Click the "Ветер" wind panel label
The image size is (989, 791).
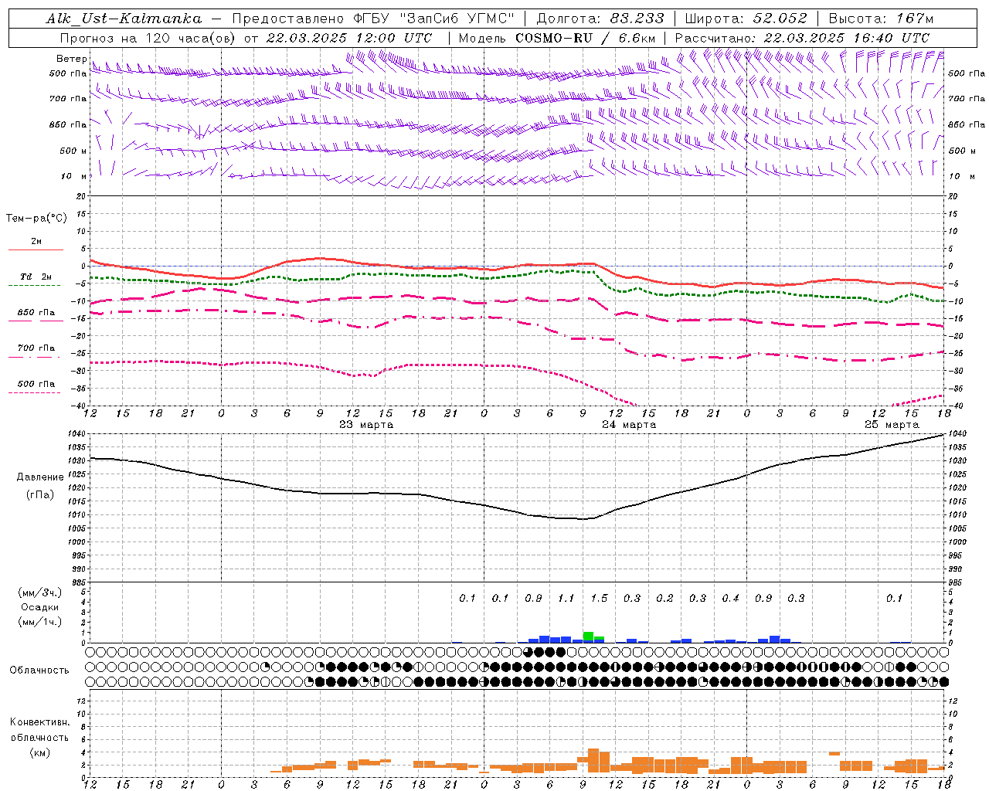coord(71,59)
